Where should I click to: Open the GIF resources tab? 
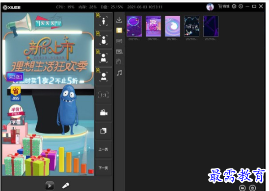tap(119, 41)
